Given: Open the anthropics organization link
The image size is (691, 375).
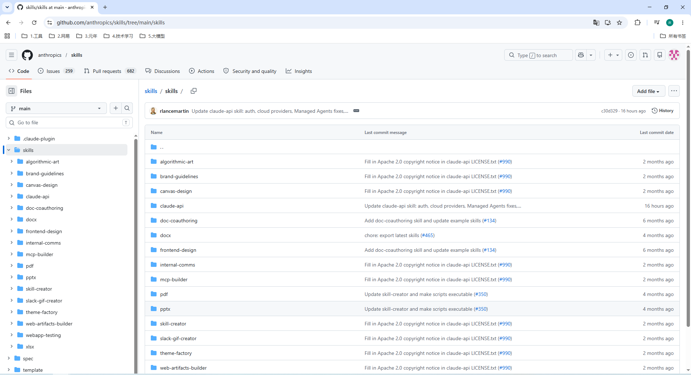Looking at the screenshot, I should pyautogui.click(x=50, y=55).
